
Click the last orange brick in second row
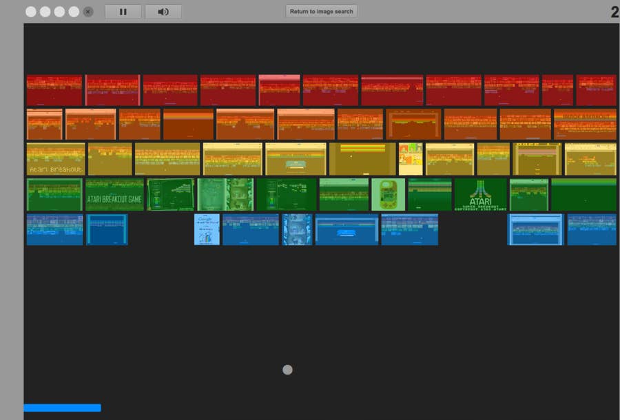(585, 124)
